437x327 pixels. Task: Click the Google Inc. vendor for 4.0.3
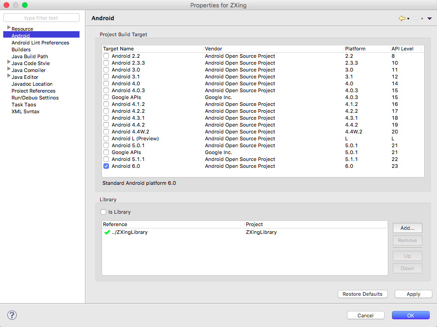pos(219,97)
